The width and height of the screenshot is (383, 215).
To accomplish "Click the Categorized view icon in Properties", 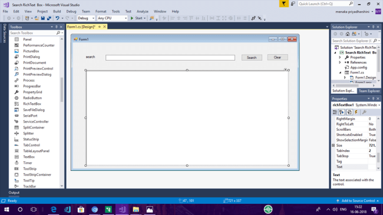I will tap(335, 112).
